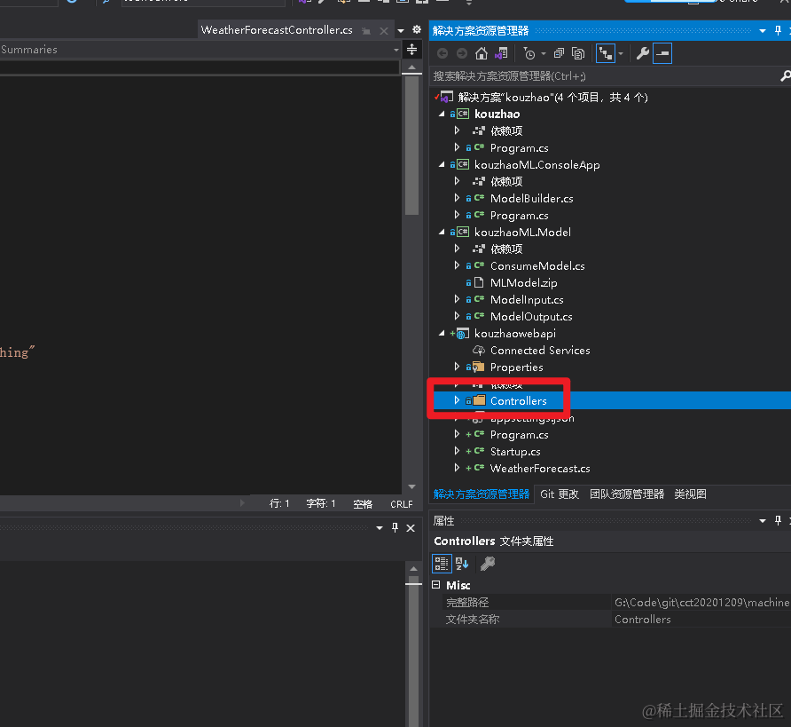
Task: Click the property pages wrench icon in Properties
Action: click(488, 564)
